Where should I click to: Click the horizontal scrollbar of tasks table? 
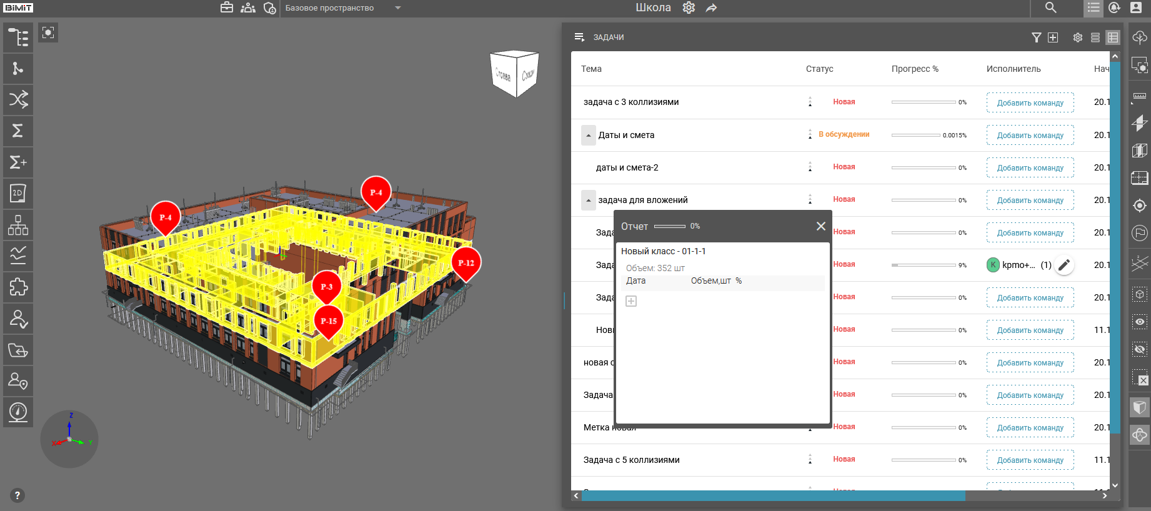pos(773,496)
